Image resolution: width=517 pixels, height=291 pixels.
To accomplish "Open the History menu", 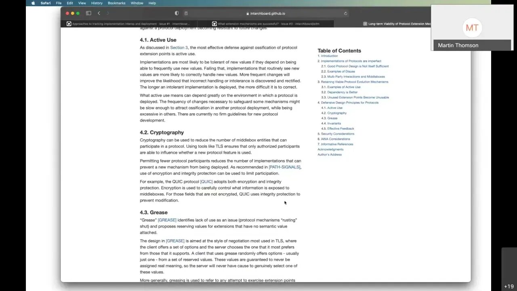I will click(x=97, y=3).
